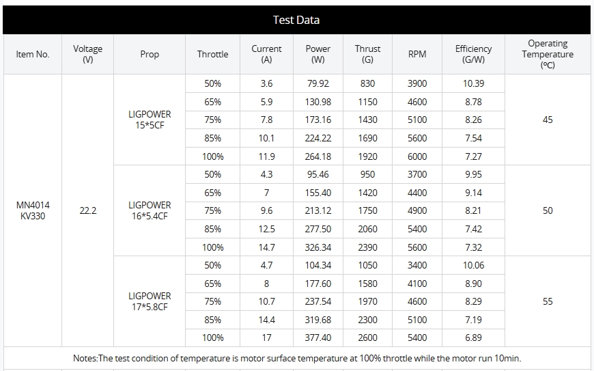
Task: Click the Test Data table title
Action: pos(296,20)
